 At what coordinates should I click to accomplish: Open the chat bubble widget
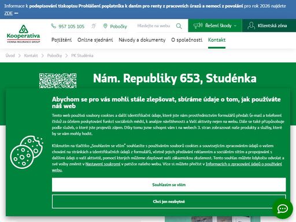[283, 209]
